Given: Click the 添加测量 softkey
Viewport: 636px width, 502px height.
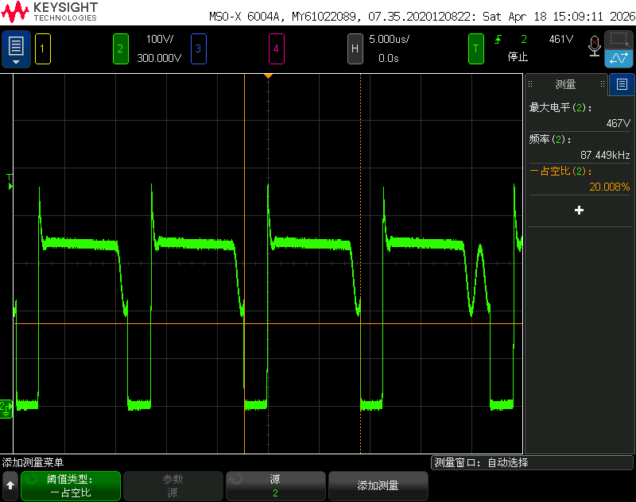Looking at the screenshot, I should pyautogui.click(x=378, y=485).
